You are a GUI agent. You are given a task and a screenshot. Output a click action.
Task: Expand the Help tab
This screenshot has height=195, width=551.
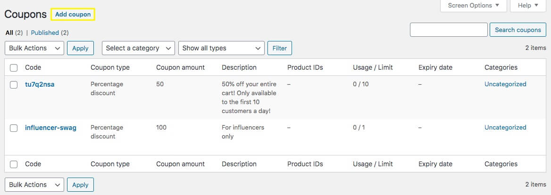[x=527, y=6]
